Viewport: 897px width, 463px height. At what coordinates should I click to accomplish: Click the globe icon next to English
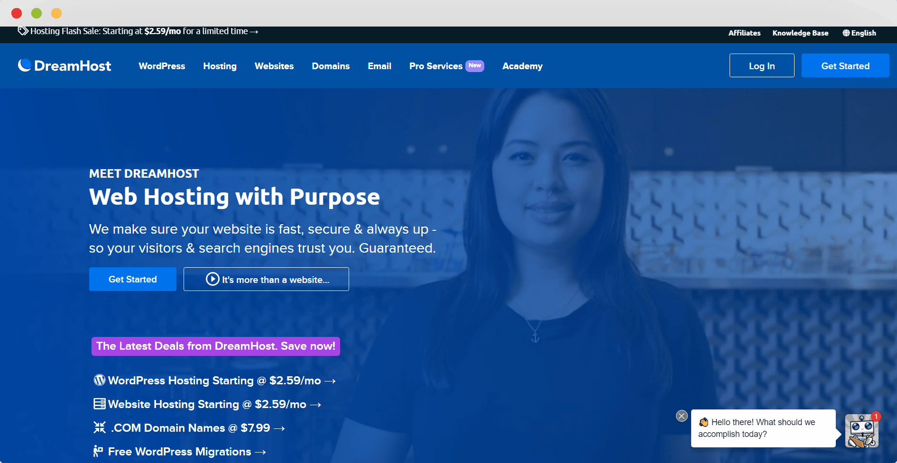tap(846, 33)
